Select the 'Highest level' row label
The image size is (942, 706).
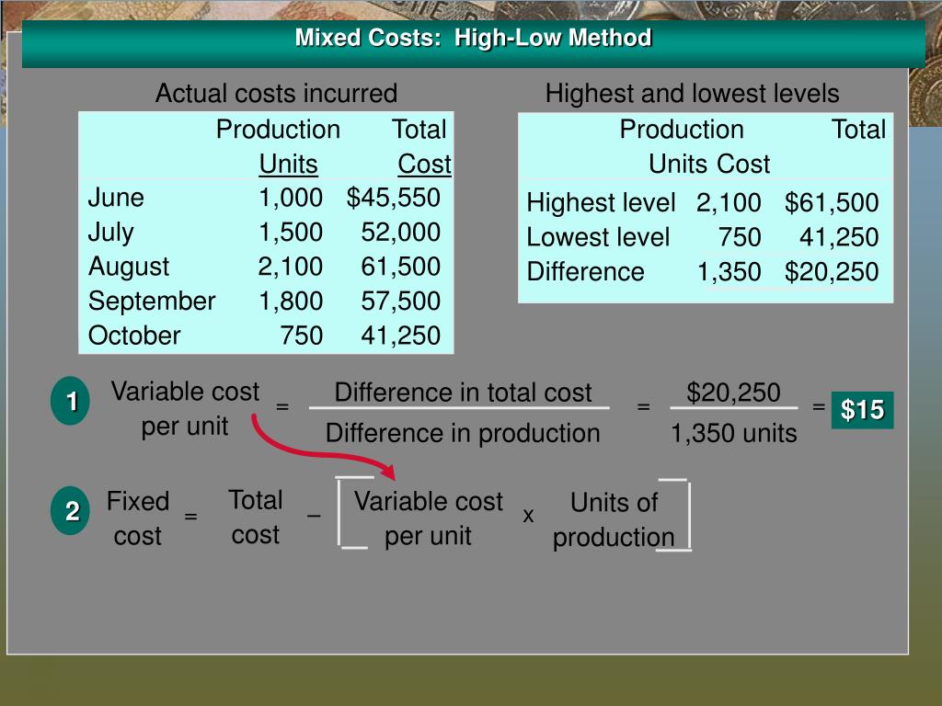click(601, 203)
